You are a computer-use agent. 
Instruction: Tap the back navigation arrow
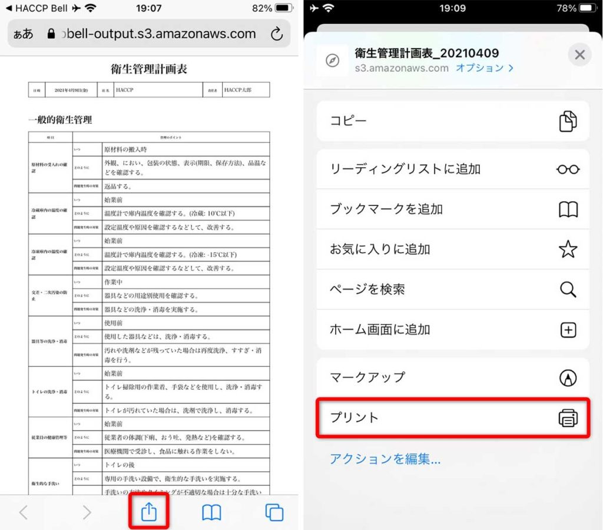pyautogui.click(x=24, y=512)
